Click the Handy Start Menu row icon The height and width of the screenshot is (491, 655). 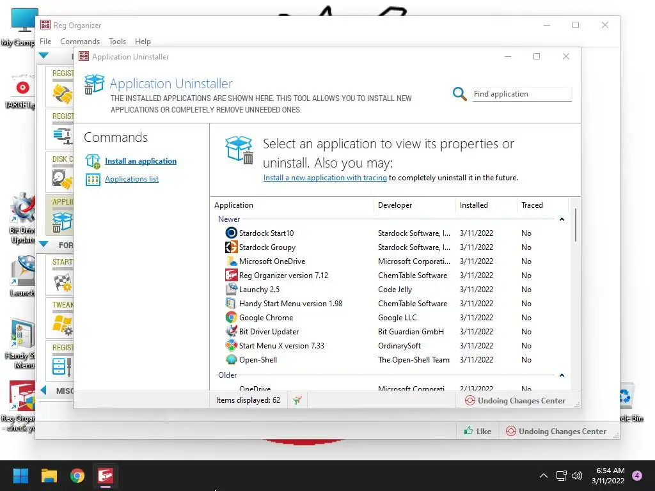(231, 304)
